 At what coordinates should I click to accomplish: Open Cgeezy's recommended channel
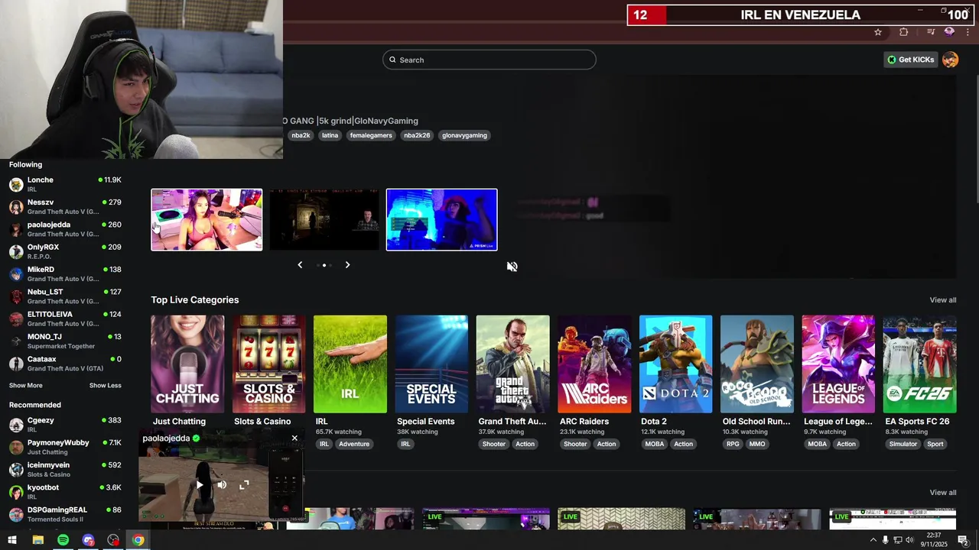(x=65, y=425)
